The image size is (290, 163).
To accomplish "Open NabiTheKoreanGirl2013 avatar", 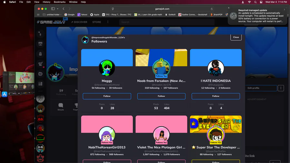I will point(107,134).
